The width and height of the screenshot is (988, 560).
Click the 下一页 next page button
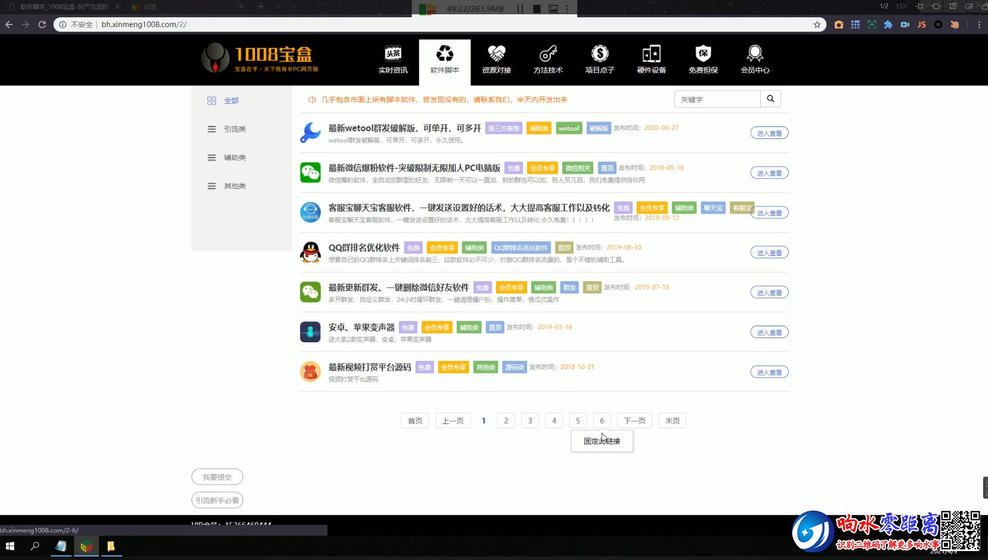(634, 420)
